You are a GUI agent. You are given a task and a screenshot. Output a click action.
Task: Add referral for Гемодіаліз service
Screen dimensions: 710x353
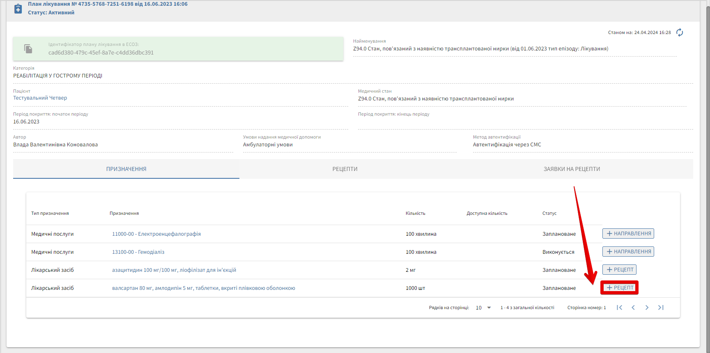(628, 252)
